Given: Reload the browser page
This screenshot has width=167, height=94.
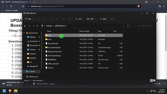Looking at the screenshot, I should point(11,6).
